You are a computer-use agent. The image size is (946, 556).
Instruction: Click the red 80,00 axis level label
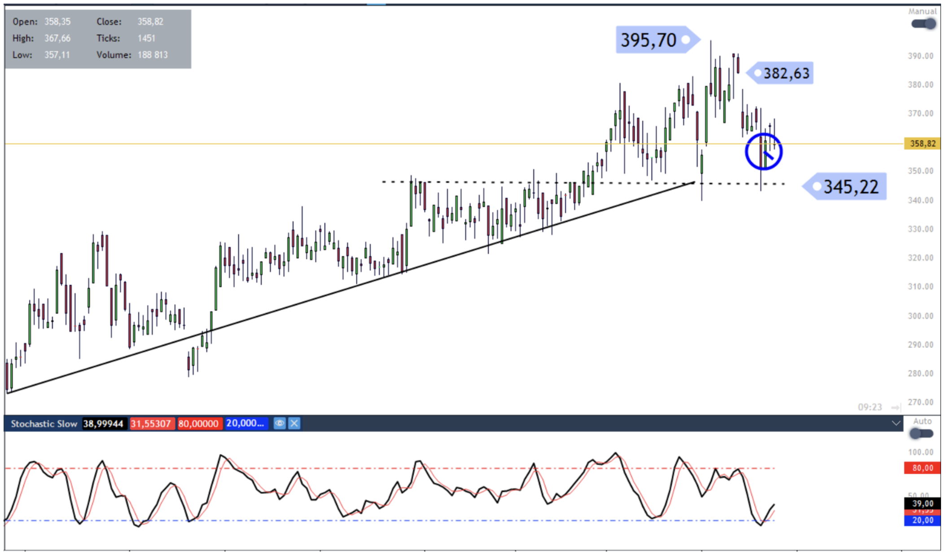[x=922, y=468]
